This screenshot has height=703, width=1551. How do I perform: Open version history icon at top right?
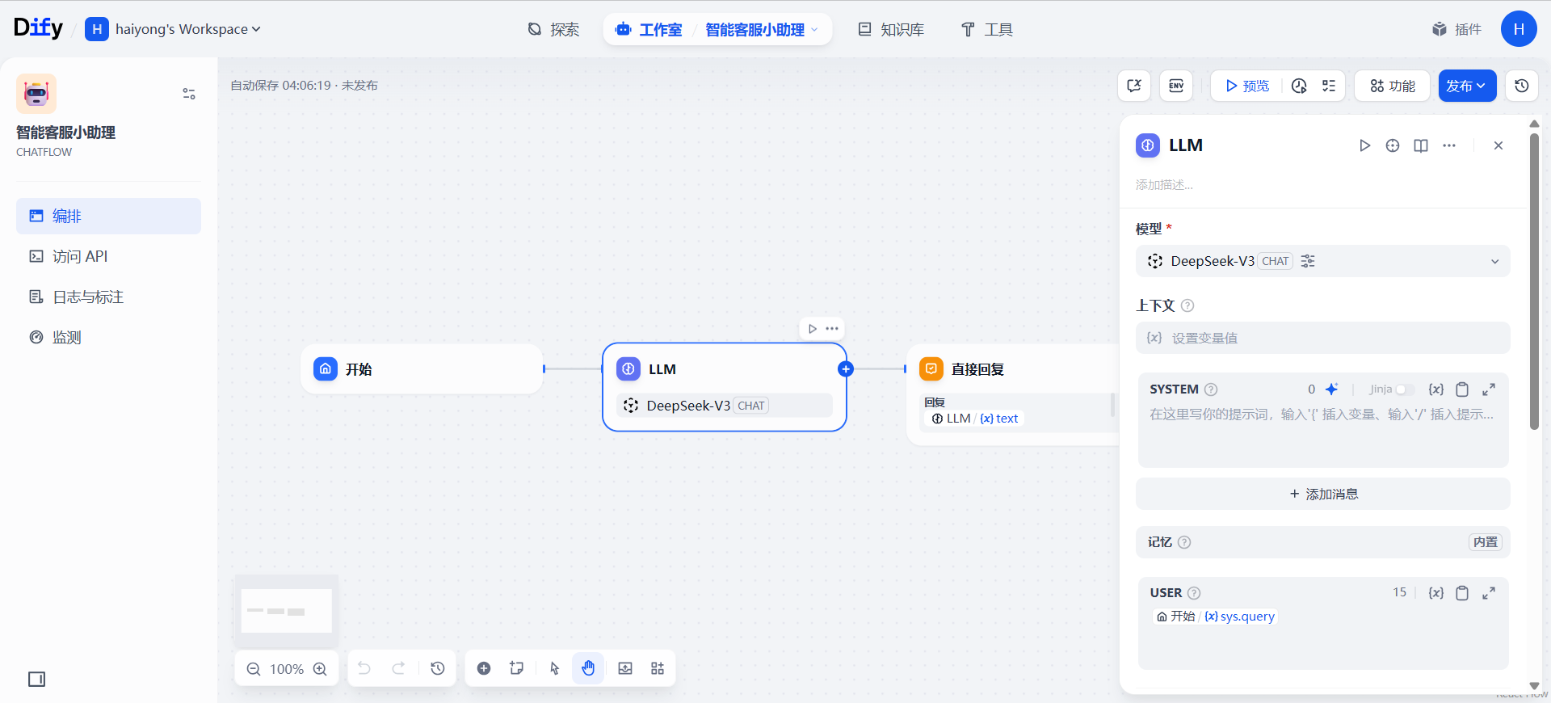1522,86
